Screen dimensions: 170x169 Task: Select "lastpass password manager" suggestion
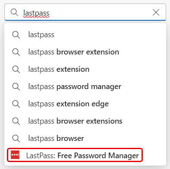coord(85,86)
